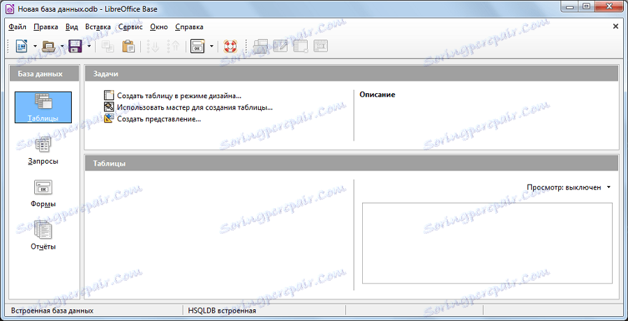Click the Open folder toolbar icon
This screenshot has height=321, width=628.
click(x=50, y=47)
